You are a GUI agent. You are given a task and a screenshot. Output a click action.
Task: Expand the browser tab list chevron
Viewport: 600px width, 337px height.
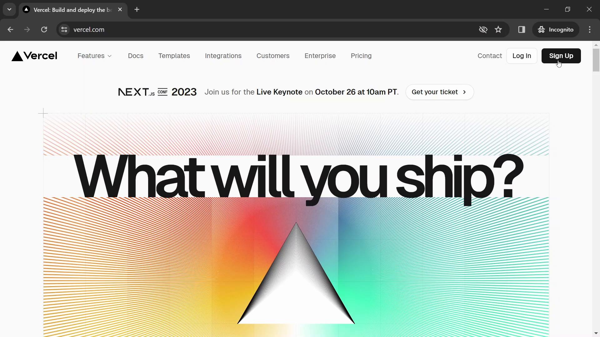click(x=9, y=9)
